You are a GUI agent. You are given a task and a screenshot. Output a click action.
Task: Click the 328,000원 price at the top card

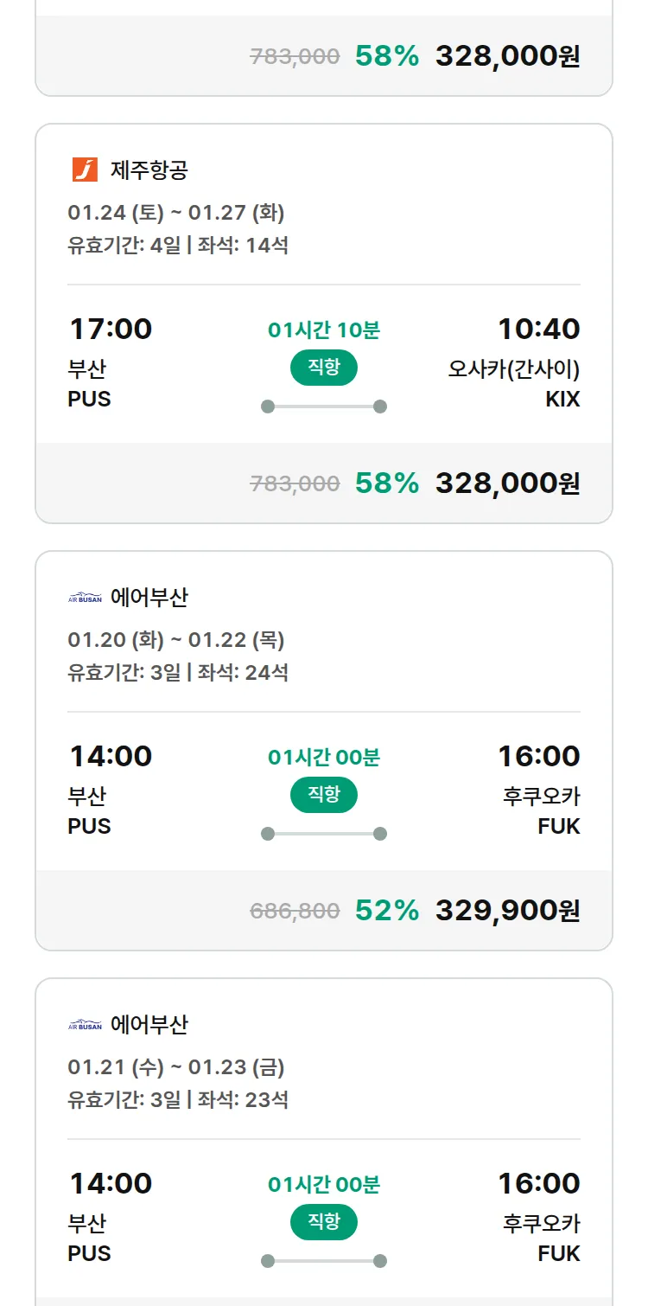coord(507,56)
